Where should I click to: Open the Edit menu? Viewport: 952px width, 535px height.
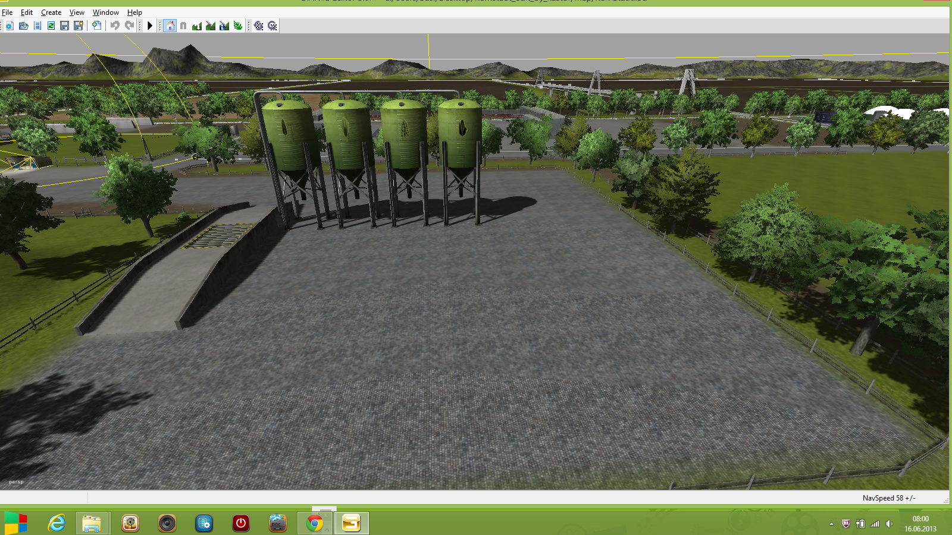27,12
